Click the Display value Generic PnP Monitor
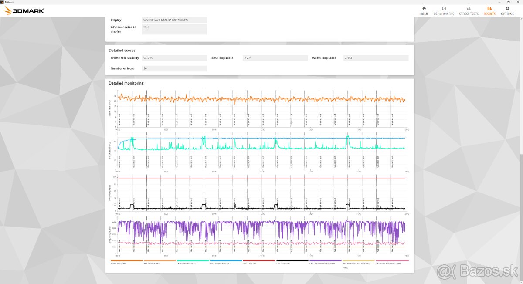The image size is (523, 284). (174, 20)
